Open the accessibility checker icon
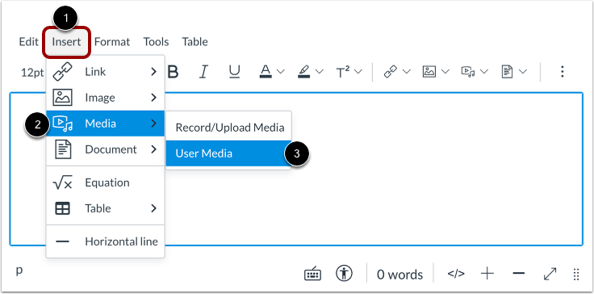This screenshot has height=294, width=594. click(x=344, y=274)
